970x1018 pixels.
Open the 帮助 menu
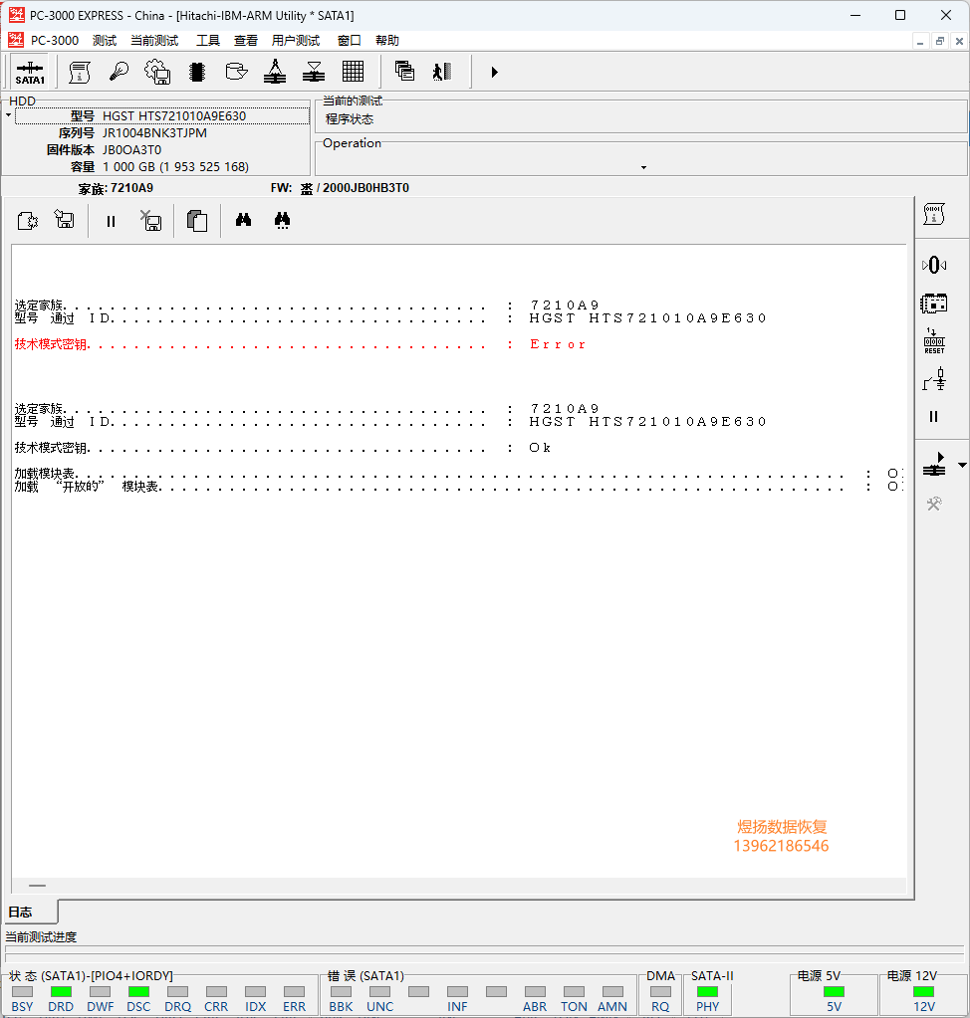(x=387, y=40)
